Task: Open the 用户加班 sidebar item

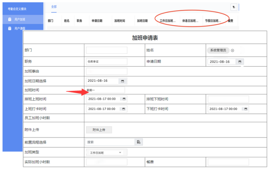Action: pyautogui.click(x=23, y=20)
